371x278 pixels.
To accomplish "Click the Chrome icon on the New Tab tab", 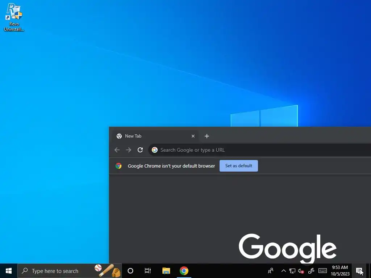I will (119, 136).
